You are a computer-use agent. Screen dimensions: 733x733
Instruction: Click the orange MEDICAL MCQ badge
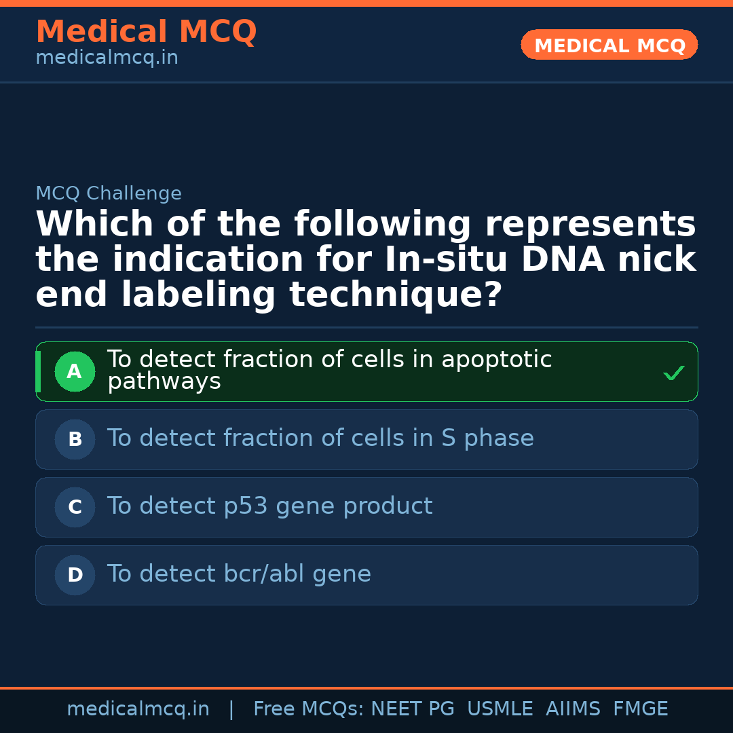[609, 45]
